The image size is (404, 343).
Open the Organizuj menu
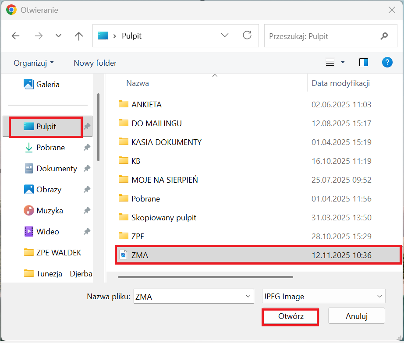[x=34, y=63]
